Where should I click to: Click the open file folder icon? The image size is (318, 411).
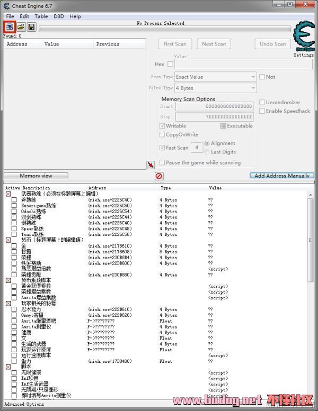pyautogui.click(x=21, y=26)
